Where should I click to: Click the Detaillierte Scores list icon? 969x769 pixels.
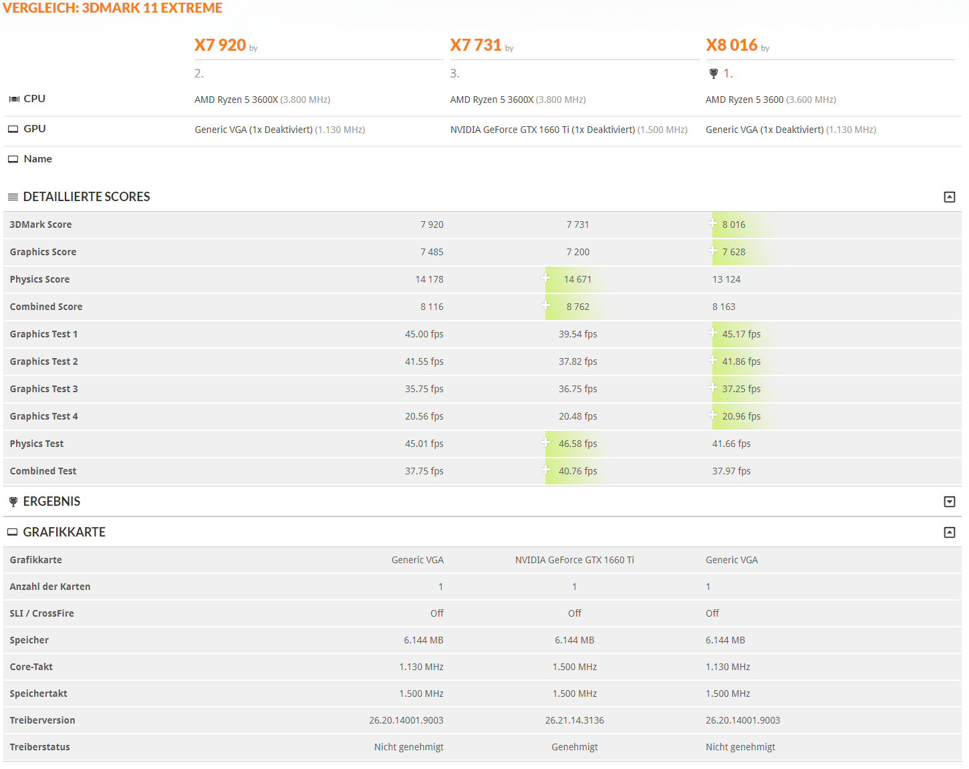[x=13, y=197]
